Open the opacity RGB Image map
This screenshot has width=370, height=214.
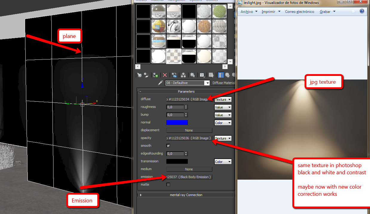tap(189, 138)
